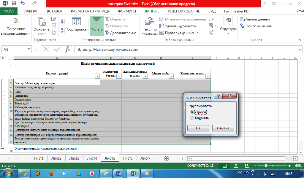Click the insert function fx icon
Viewport: 304px width, 178px height.
[x=68, y=50]
